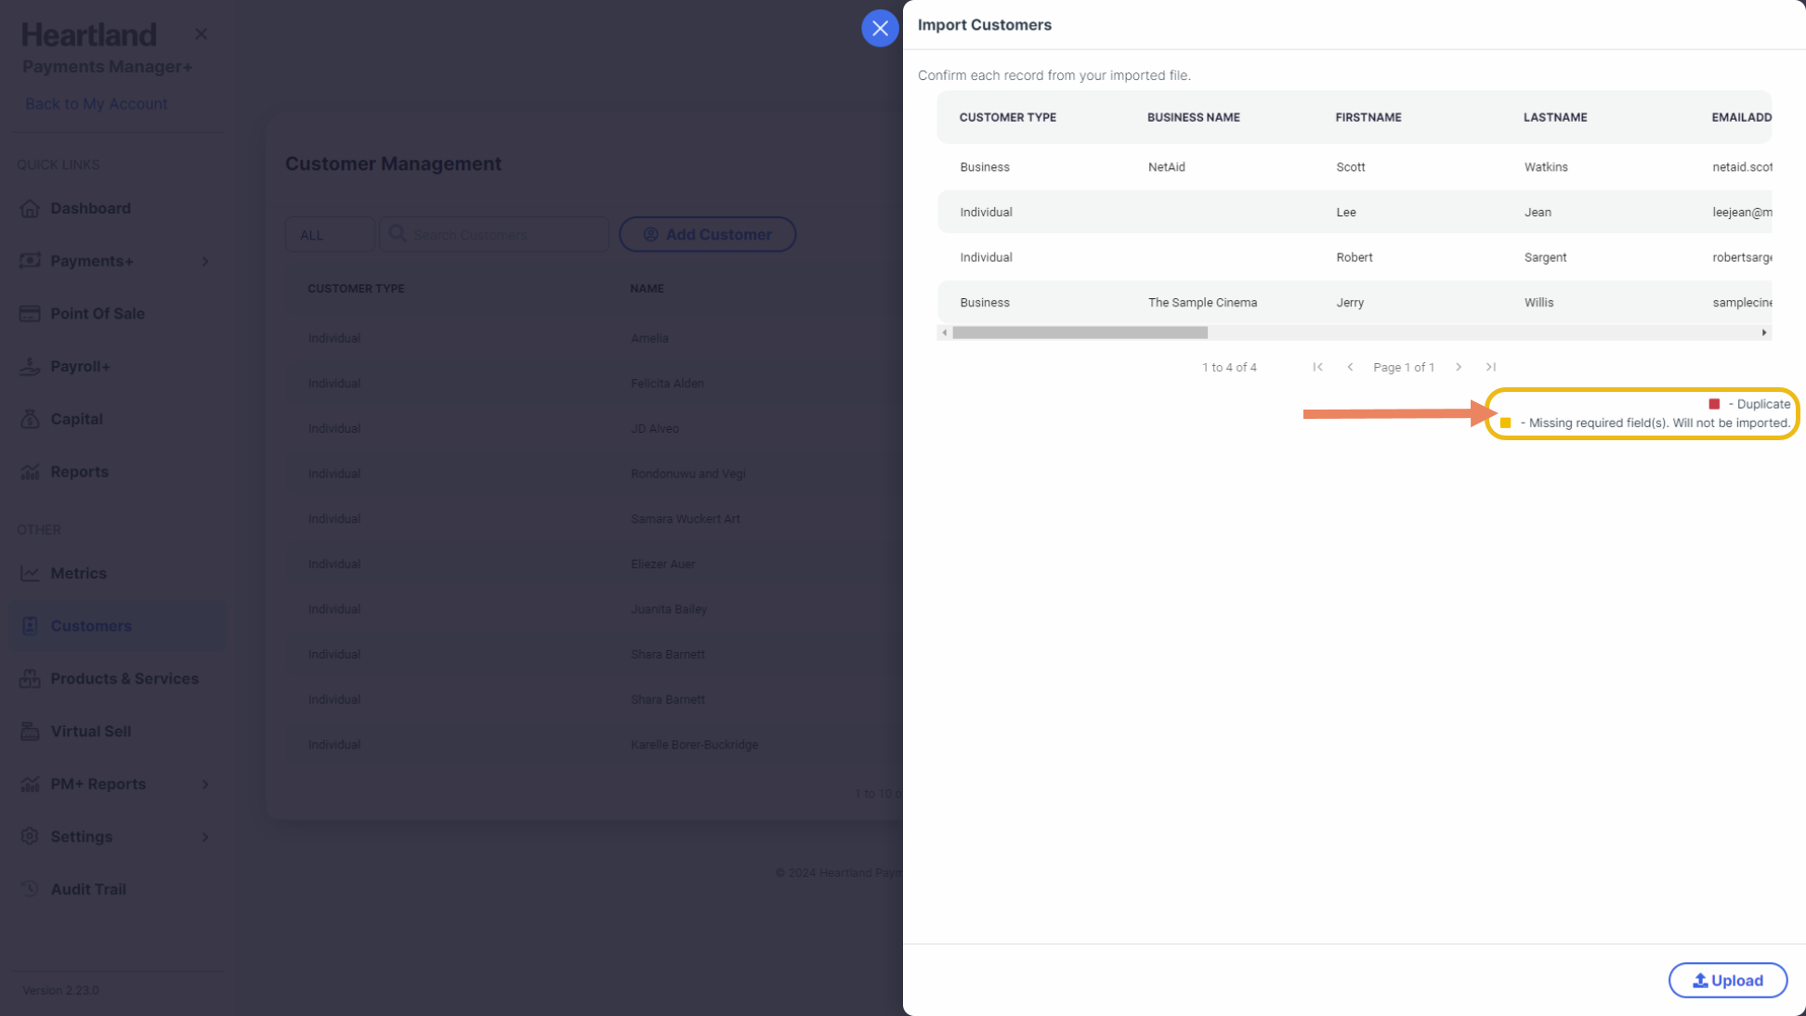The width and height of the screenshot is (1806, 1016).
Task: Sort by FIRSTNAME column header
Action: (x=1368, y=117)
